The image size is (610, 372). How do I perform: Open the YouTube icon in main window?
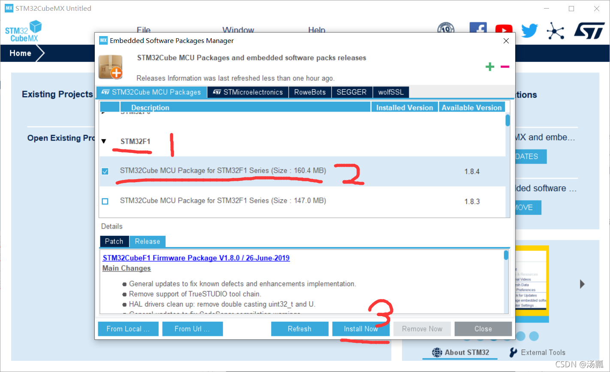coord(504,29)
